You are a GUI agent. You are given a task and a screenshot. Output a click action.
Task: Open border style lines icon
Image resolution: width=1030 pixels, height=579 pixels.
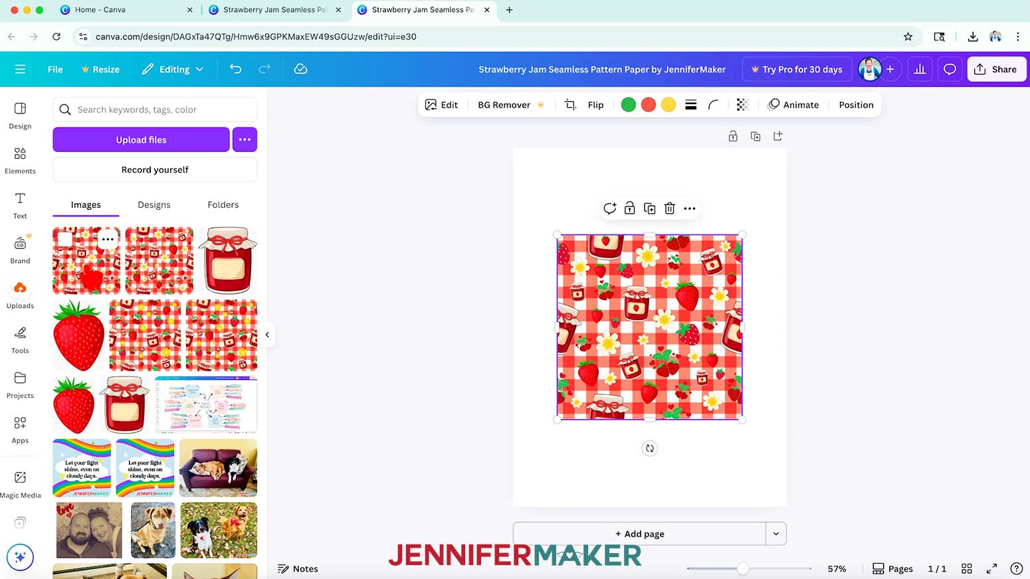691,105
